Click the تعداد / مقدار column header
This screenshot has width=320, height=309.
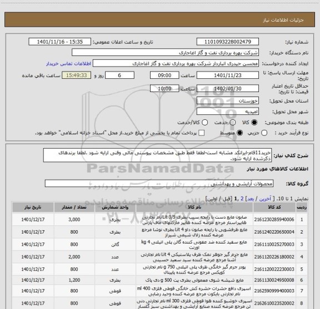tap(74, 207)
